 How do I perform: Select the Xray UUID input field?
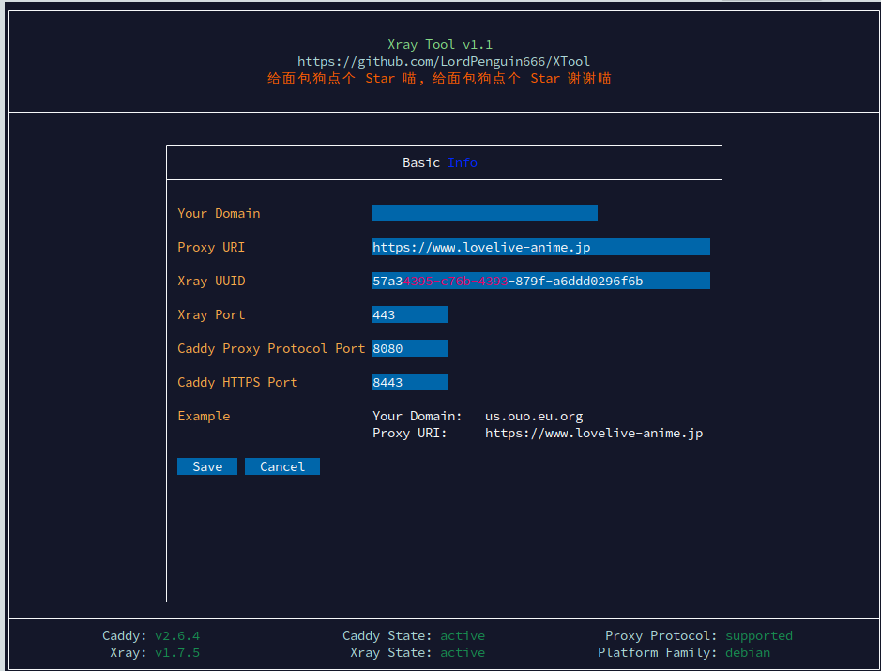540,281
